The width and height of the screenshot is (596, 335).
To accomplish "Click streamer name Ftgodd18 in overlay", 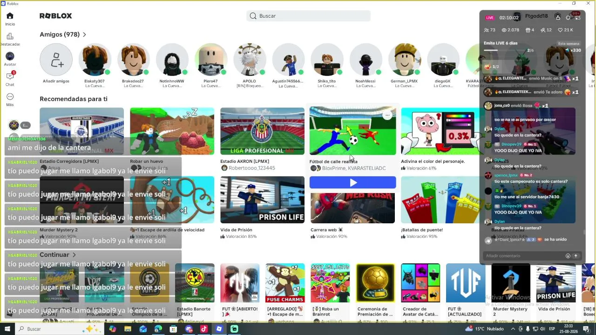I will (x=536, y=16).
